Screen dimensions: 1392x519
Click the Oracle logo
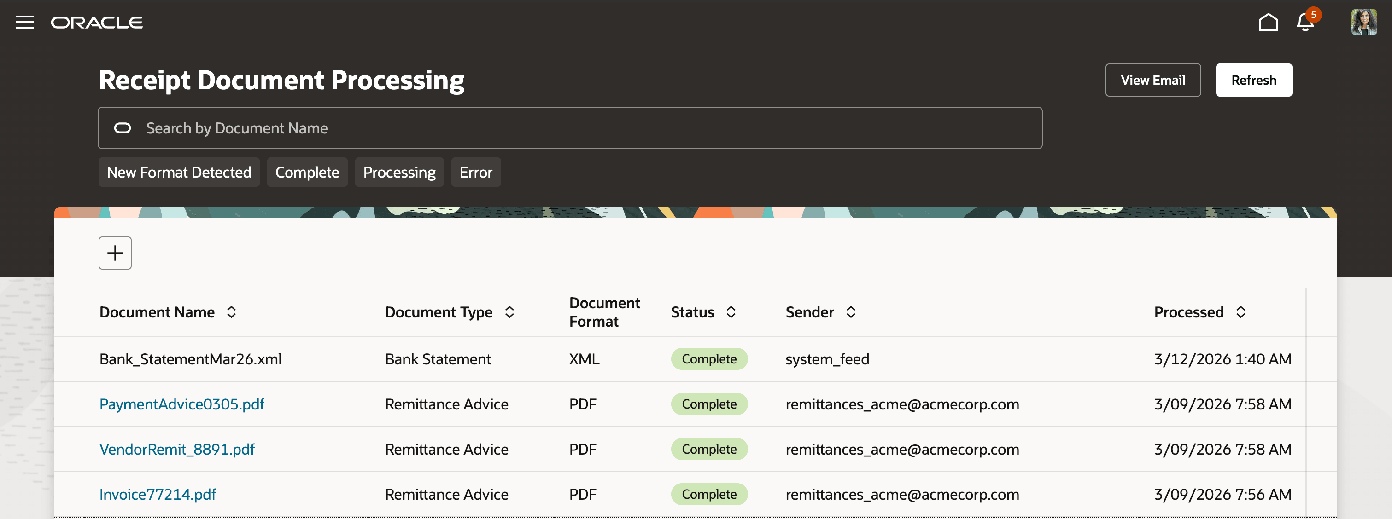point(97,22)
